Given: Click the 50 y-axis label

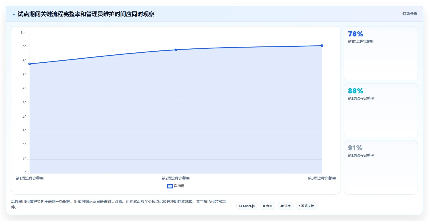Looking at the screenshot, I should click(24, 103).
